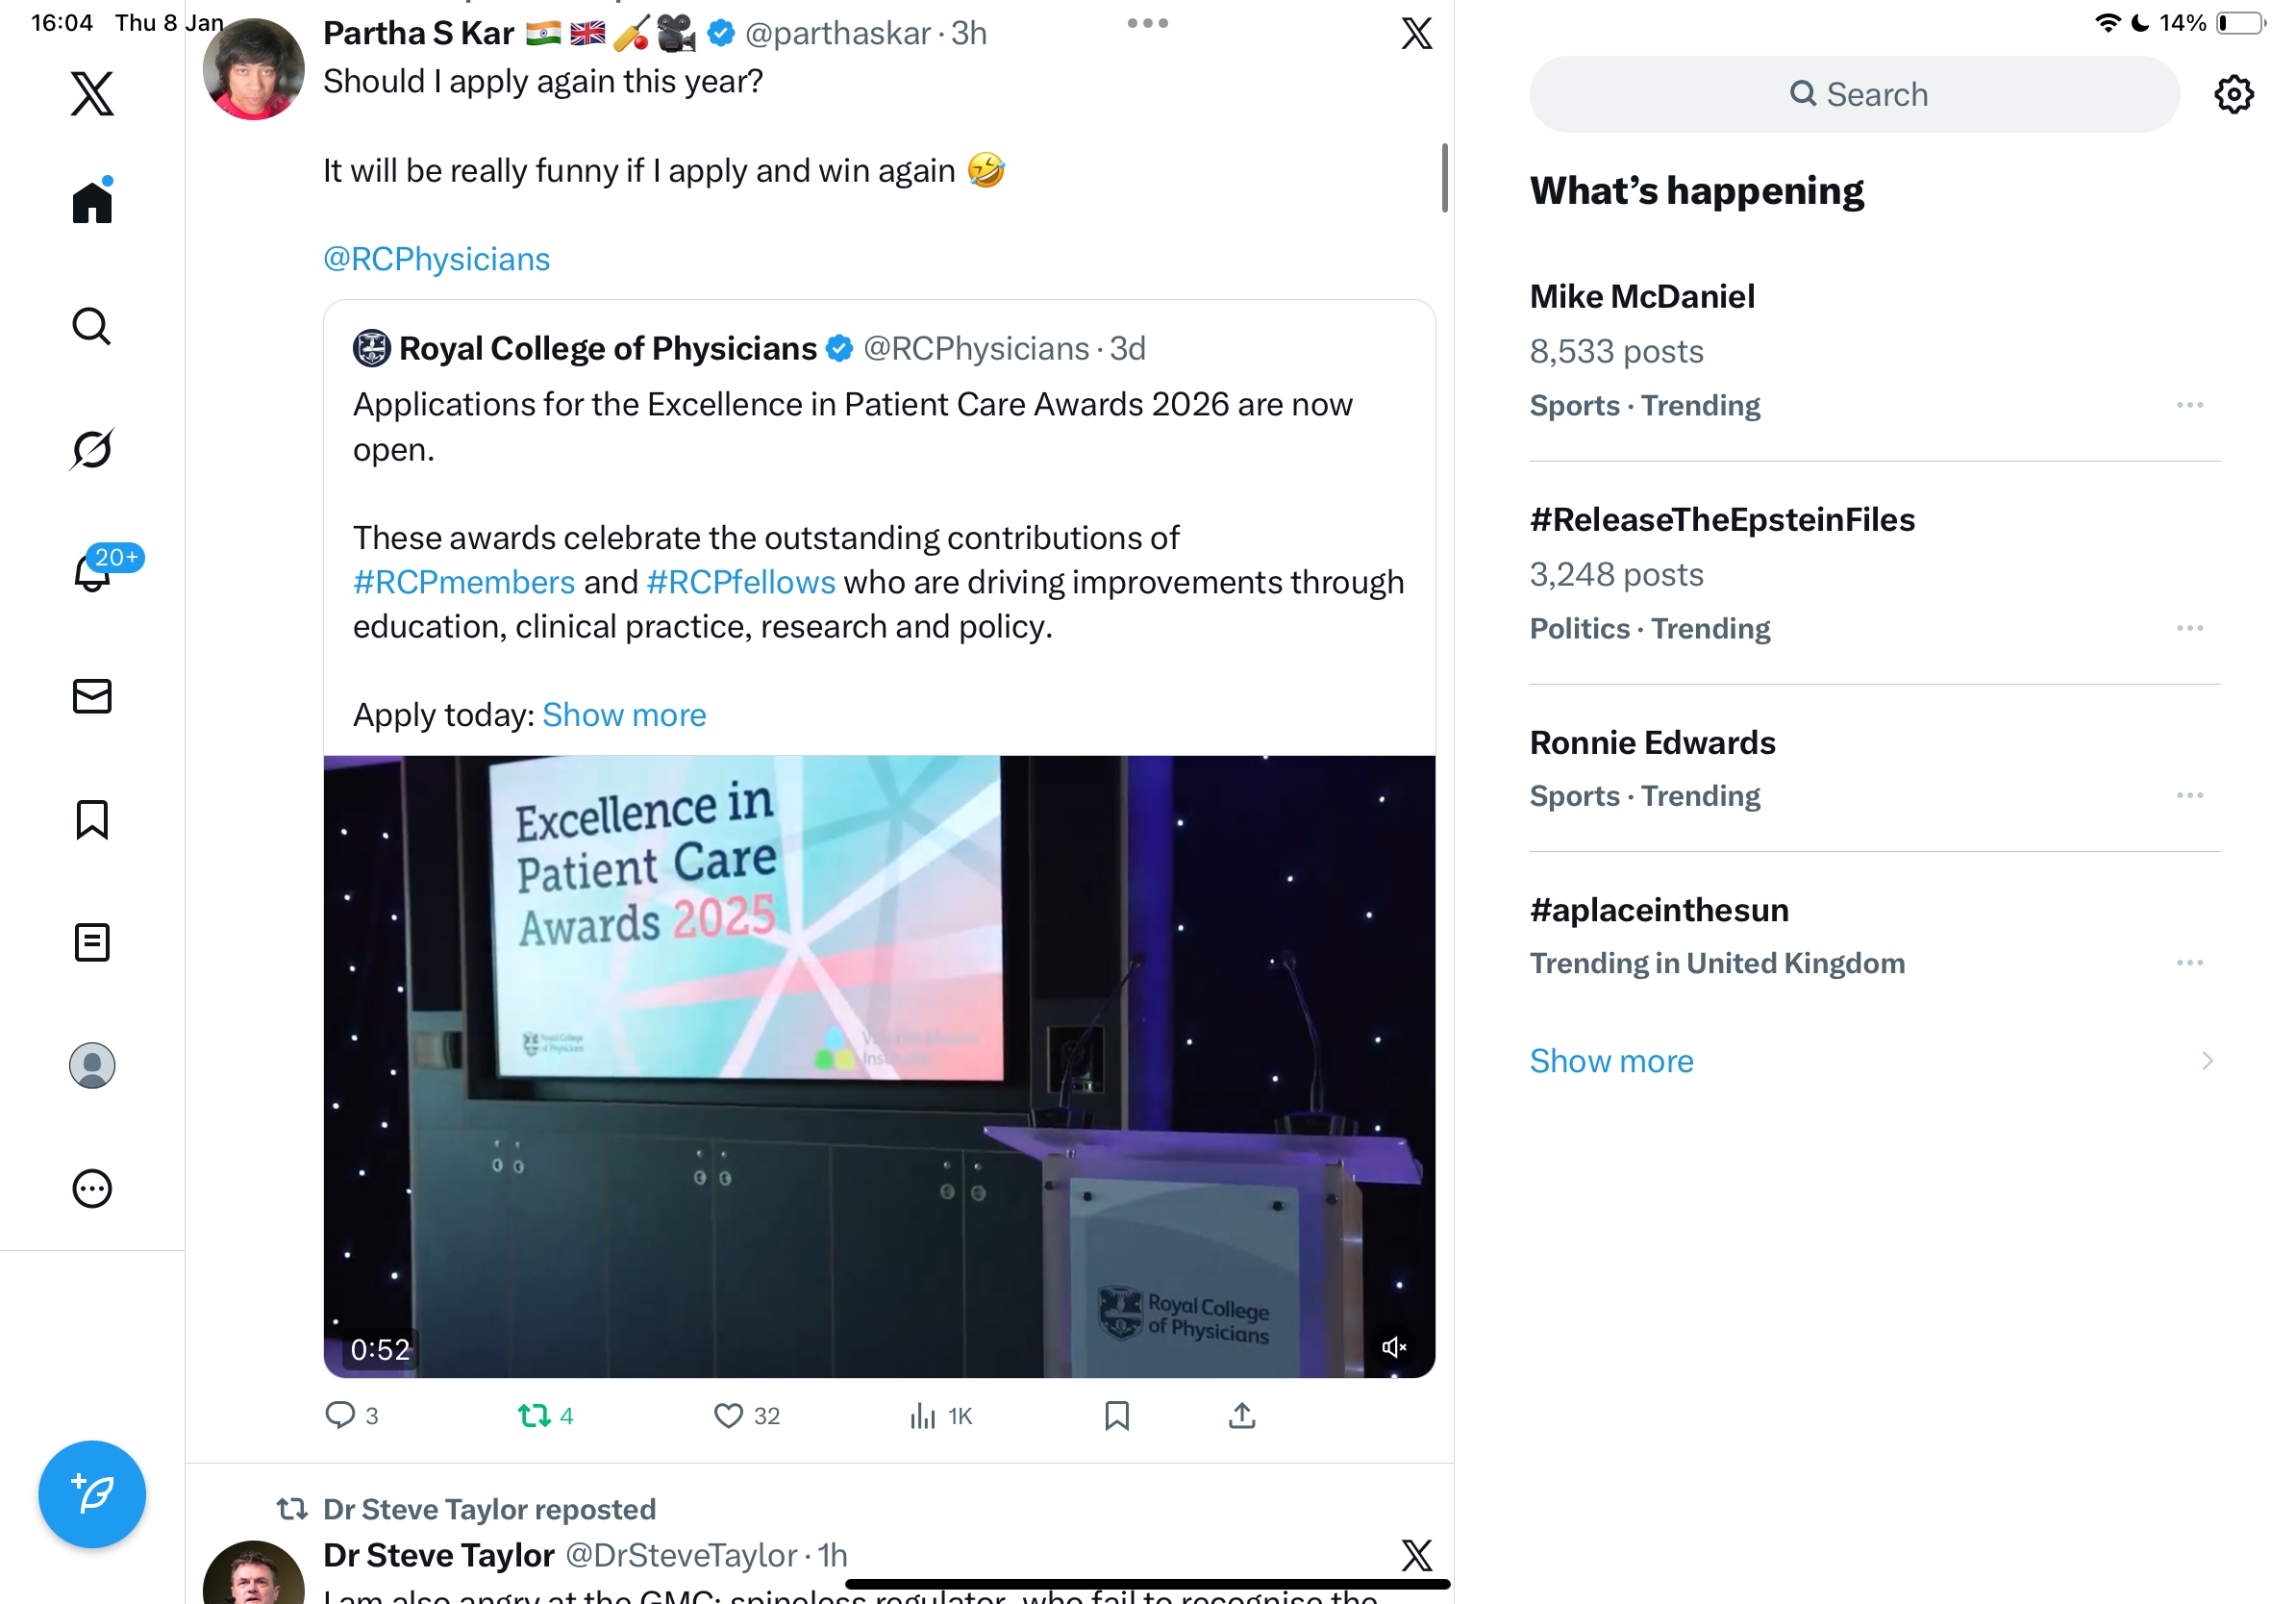The height and width of the screenshot is (1604, 2296).
Task: Share the Partha S Kar post
Action: (1241, 1415)
